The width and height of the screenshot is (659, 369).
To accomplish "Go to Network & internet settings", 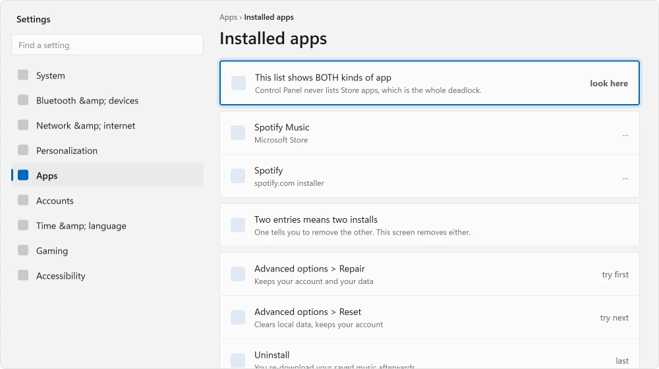I will tap(107, 125).
